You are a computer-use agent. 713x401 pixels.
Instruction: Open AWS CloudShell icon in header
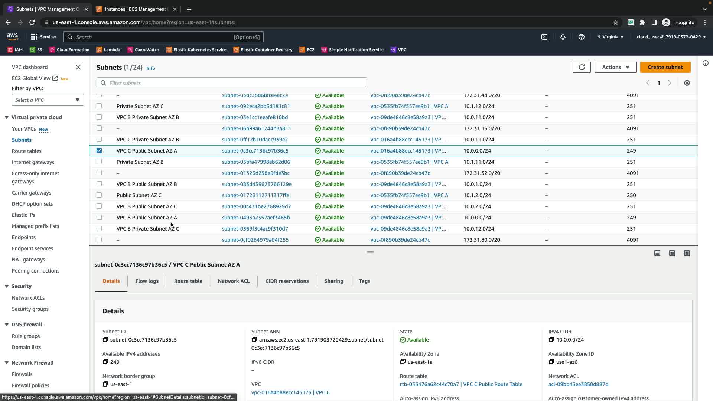[544, 37]
